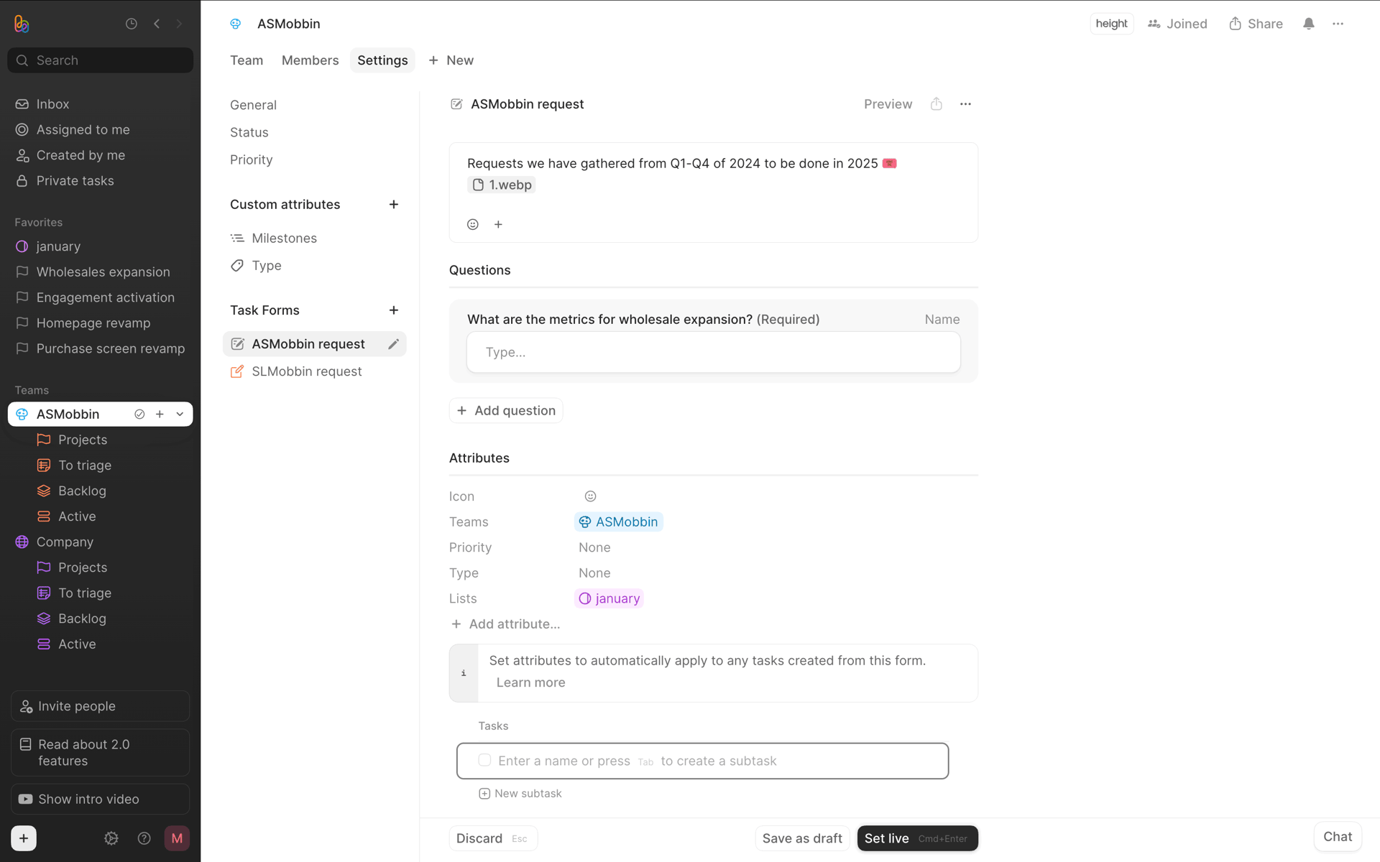Add a custom attribute with plus

click(x=394, y=205)
